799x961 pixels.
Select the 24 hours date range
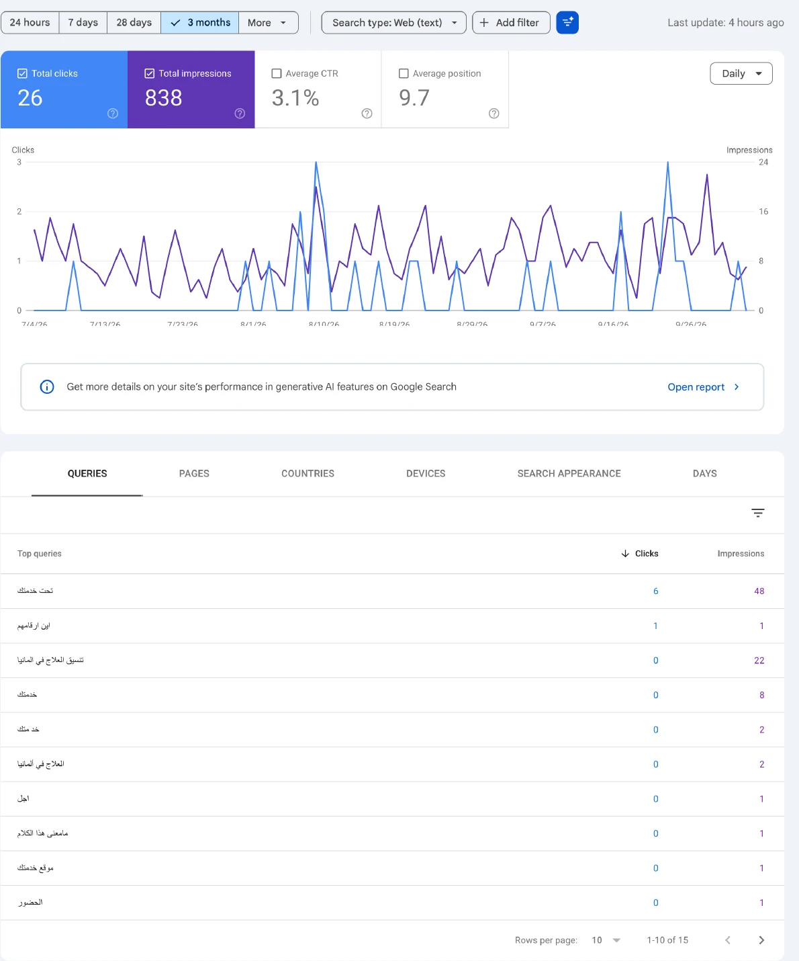(30, 23)
